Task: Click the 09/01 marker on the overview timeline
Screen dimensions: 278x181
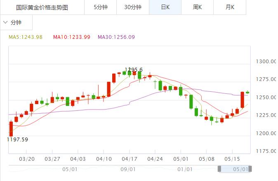Action: point(128,169)
